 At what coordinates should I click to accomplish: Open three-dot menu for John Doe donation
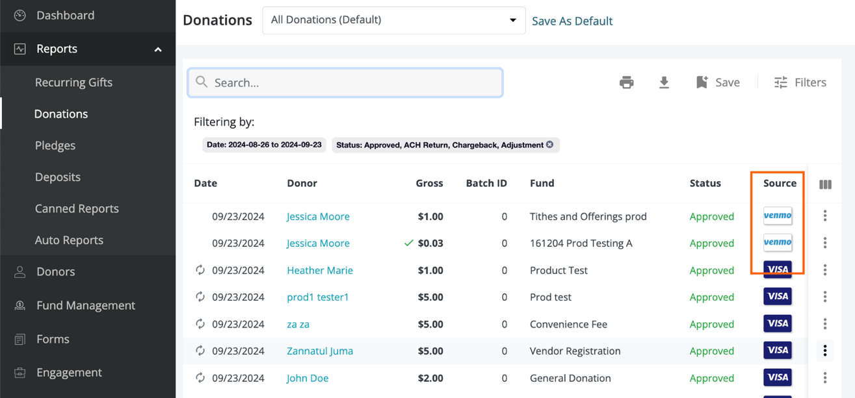824,378
